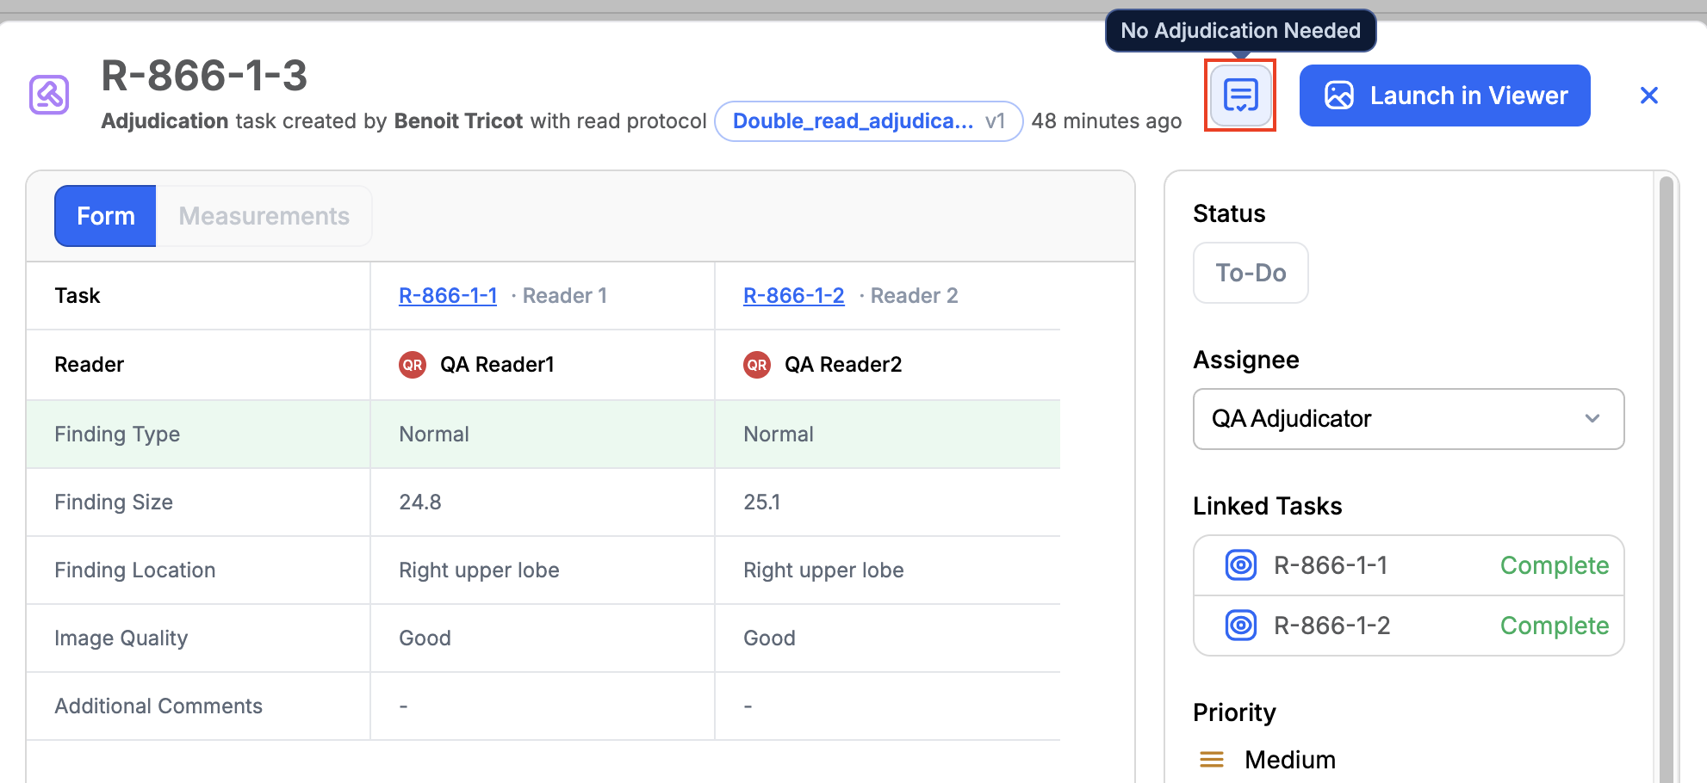Click QA Reader1 name text
The height and width of the screenshot is (783, 1707).
click(497, 365)
